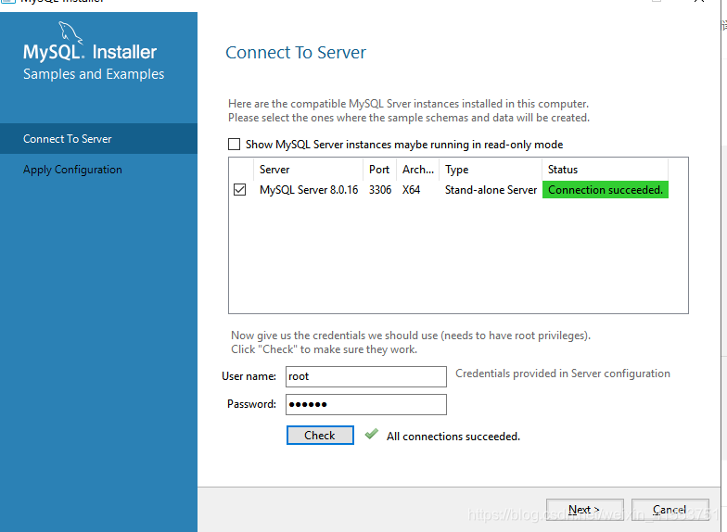Click the X64 architecture cell
The image size is (727, 532).
click(412, 190)
